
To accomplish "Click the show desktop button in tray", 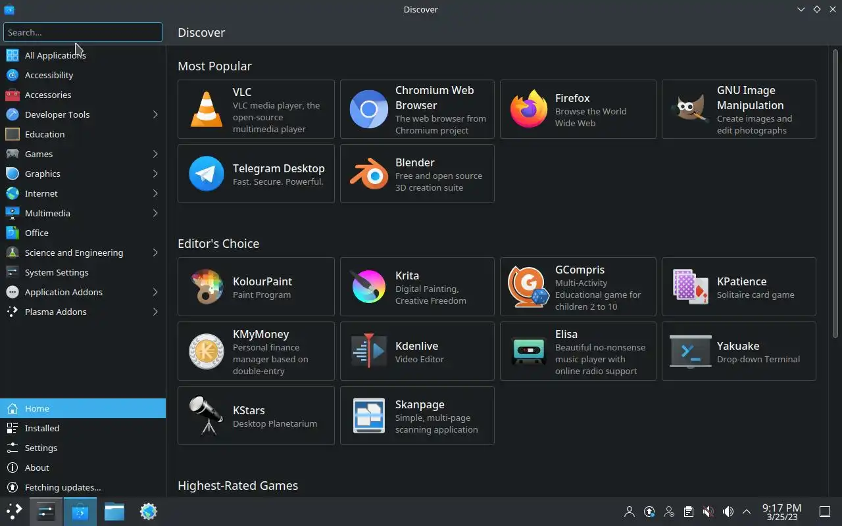I will coord(824,512).
